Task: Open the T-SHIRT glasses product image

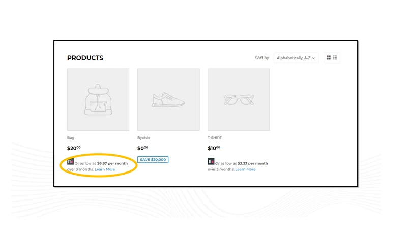Action: (239, 99)
